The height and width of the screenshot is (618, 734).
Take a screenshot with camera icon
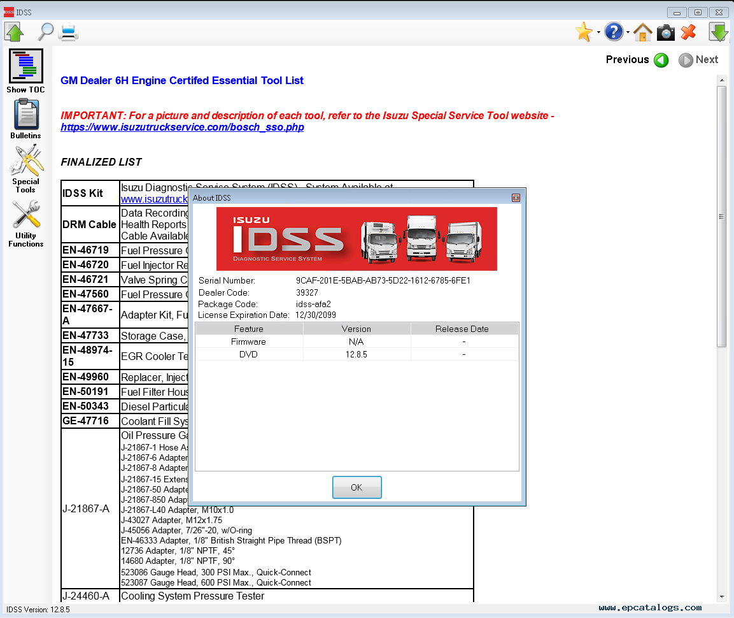pyautogui.click(x=666, y=32)
